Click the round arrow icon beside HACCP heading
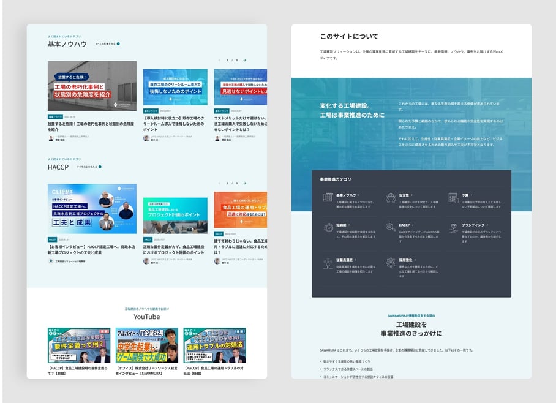The width and height of the screenshot is (556, 403). (x=100, y=167)
